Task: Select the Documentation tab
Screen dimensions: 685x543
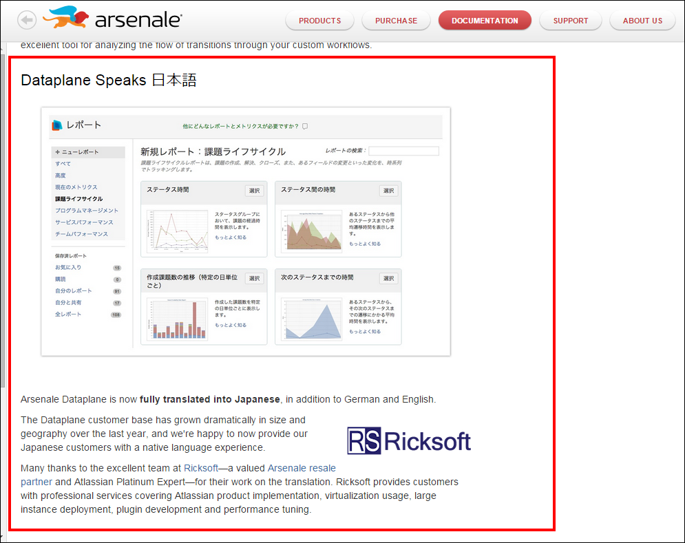Action: pyautogui.click(x=485, y=21)
